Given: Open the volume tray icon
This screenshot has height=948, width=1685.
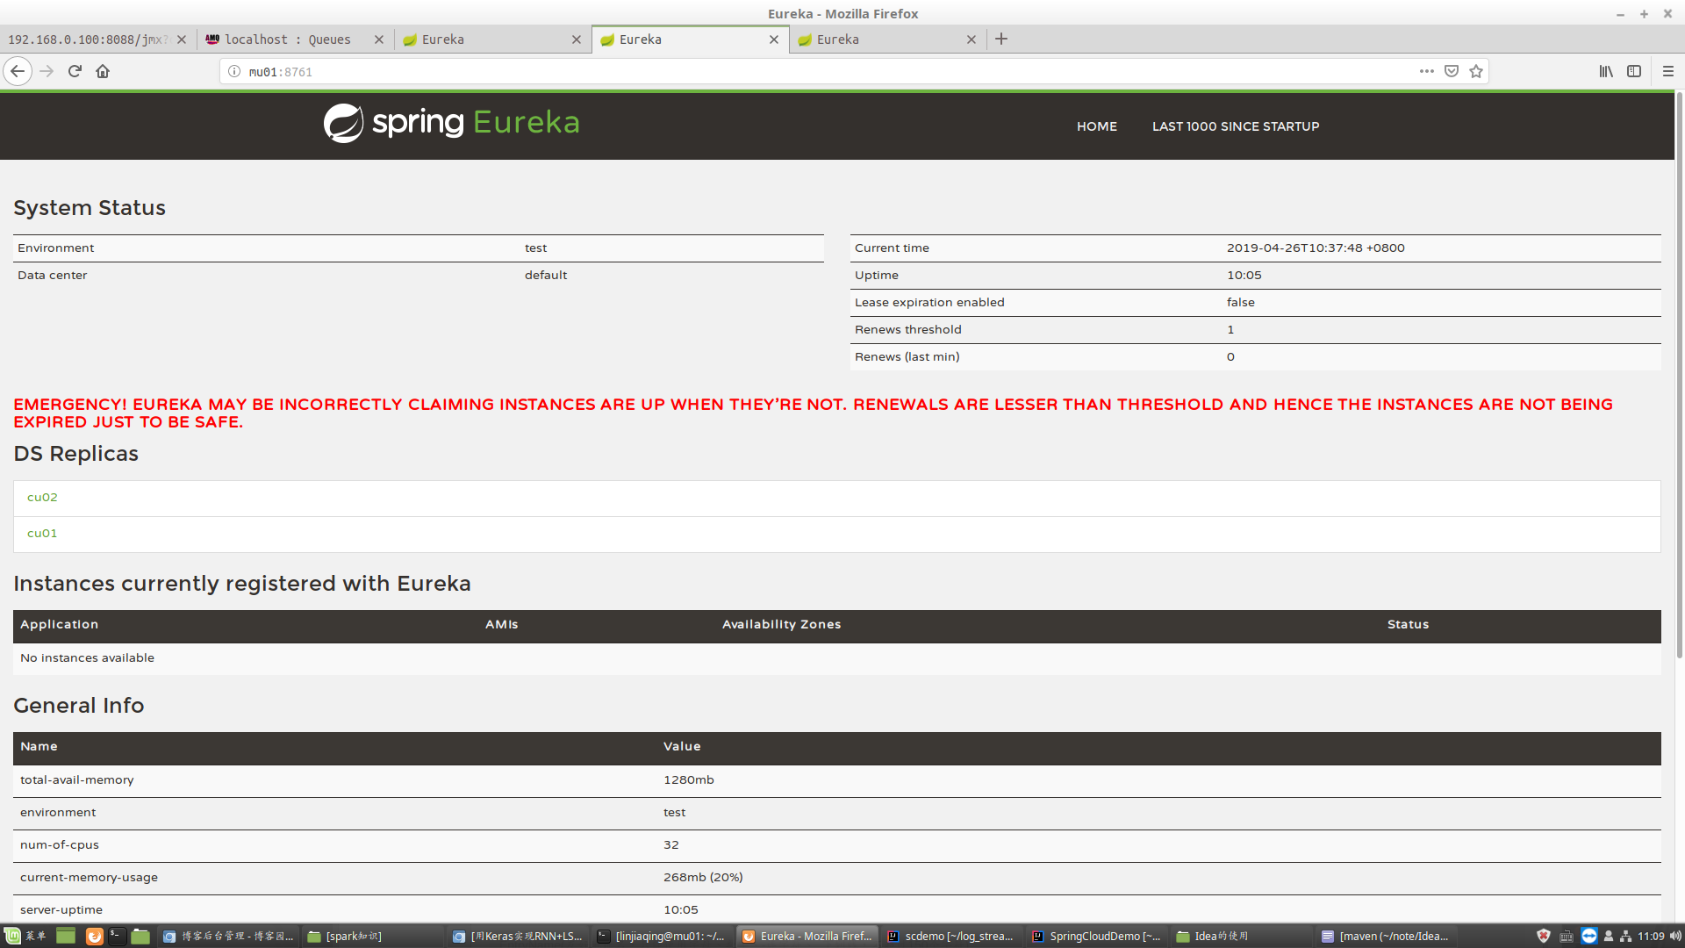Looking at the screenshot, I should click(1675, 936).
